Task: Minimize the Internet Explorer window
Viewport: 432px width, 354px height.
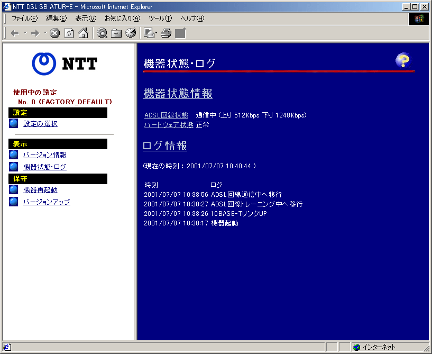Action: pos(406,7)
